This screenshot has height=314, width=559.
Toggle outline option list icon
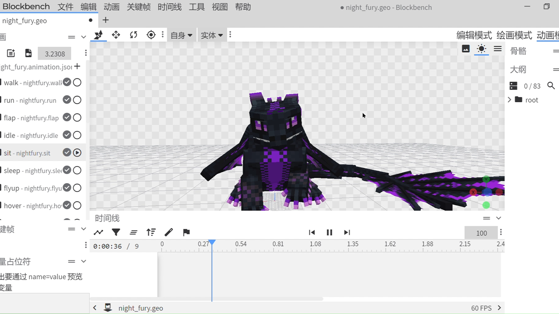point(513,86)
